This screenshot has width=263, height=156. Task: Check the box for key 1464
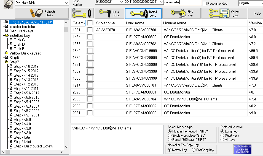pyautogui.click(x=90, y=37)
